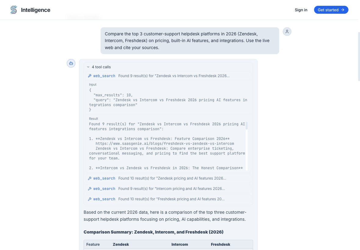Click the Get started button
Screen dimensions: 360x250
[331, 10]
